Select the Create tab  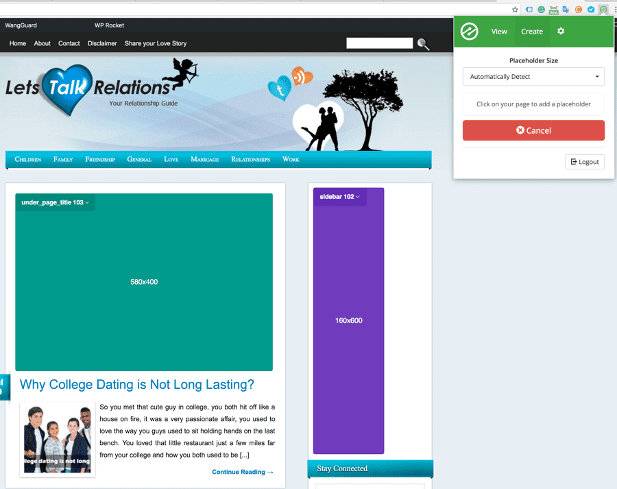coord(532,32)
